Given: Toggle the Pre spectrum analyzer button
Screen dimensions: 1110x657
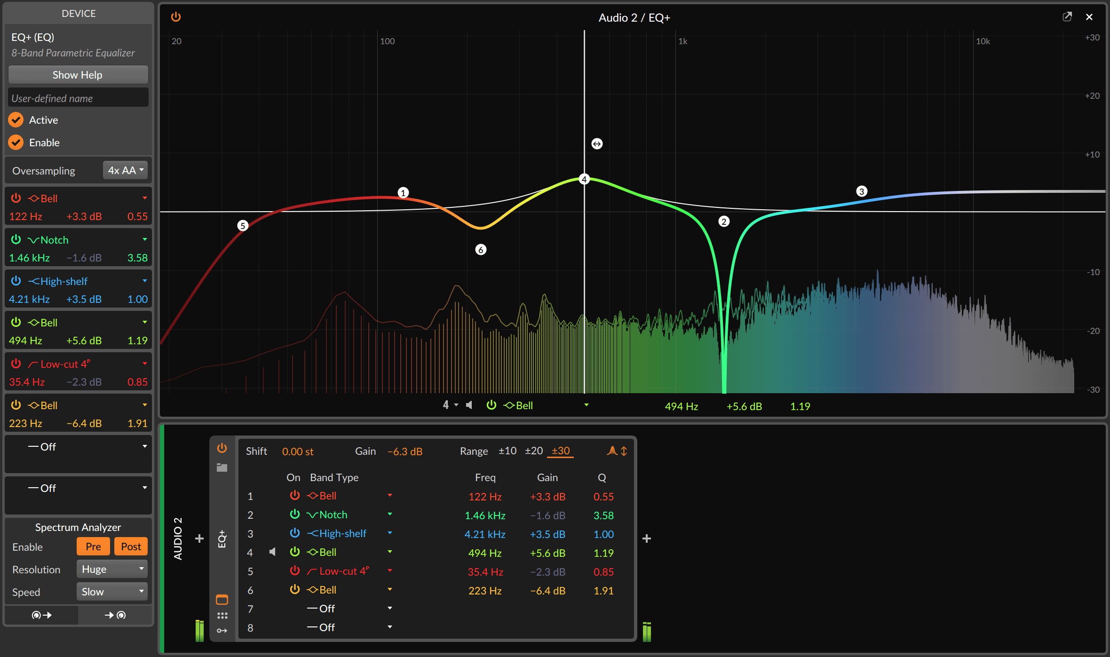Looking at the screenshot, I should point(93,546).
